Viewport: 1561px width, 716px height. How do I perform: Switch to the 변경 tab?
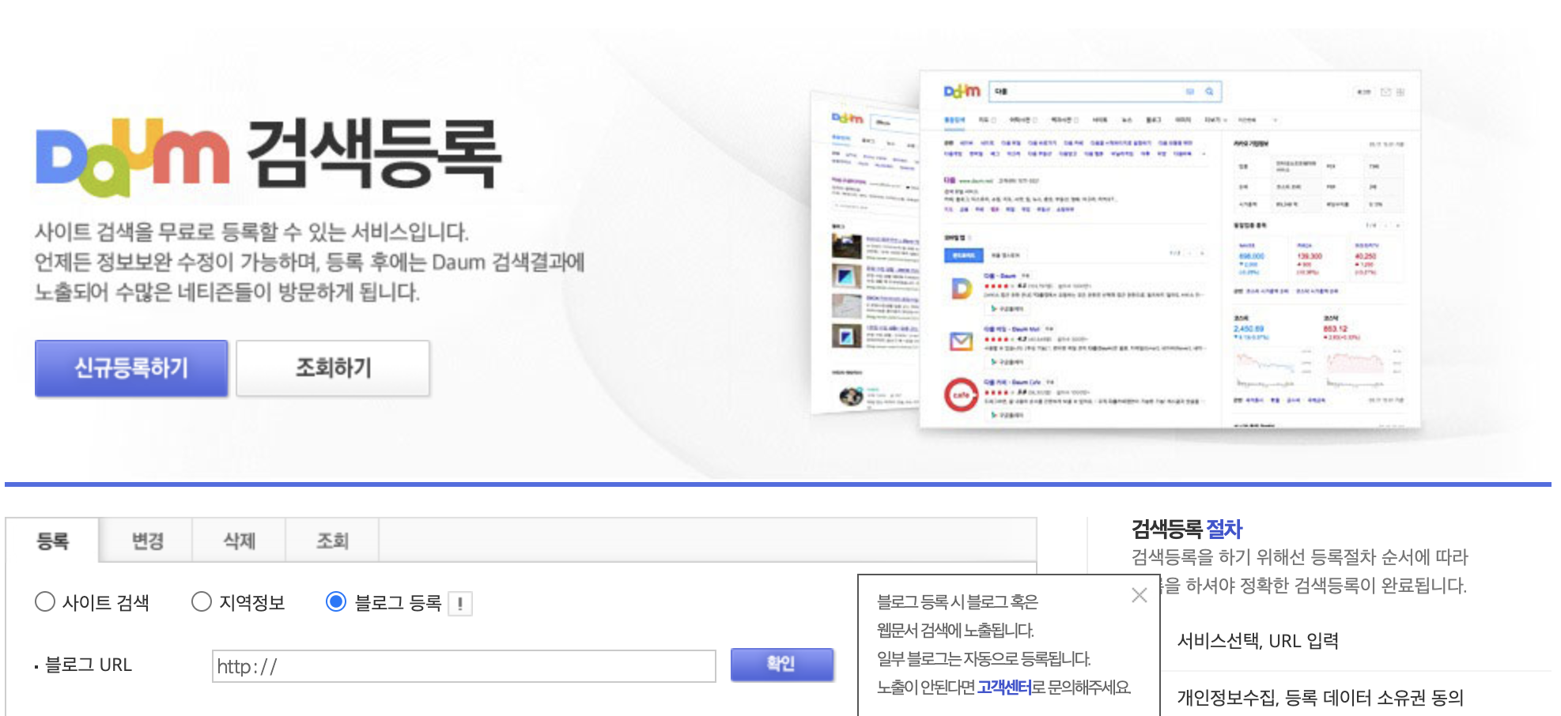(x=147, y=541)
